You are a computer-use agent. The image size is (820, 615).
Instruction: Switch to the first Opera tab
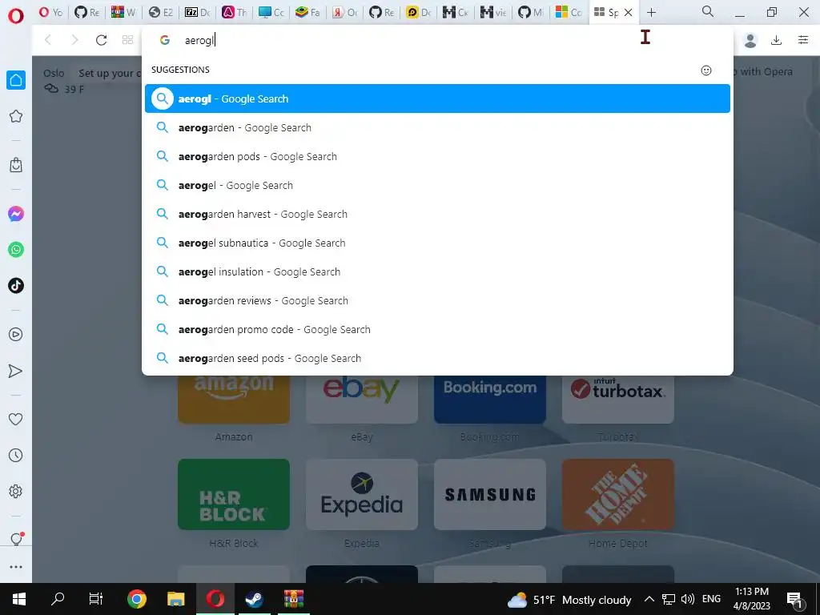tap(50, 12)
